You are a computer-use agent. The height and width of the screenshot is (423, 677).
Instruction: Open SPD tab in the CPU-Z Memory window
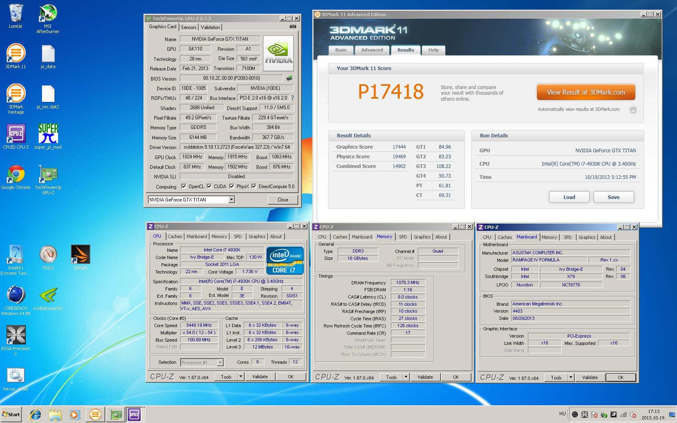(403, 237)
